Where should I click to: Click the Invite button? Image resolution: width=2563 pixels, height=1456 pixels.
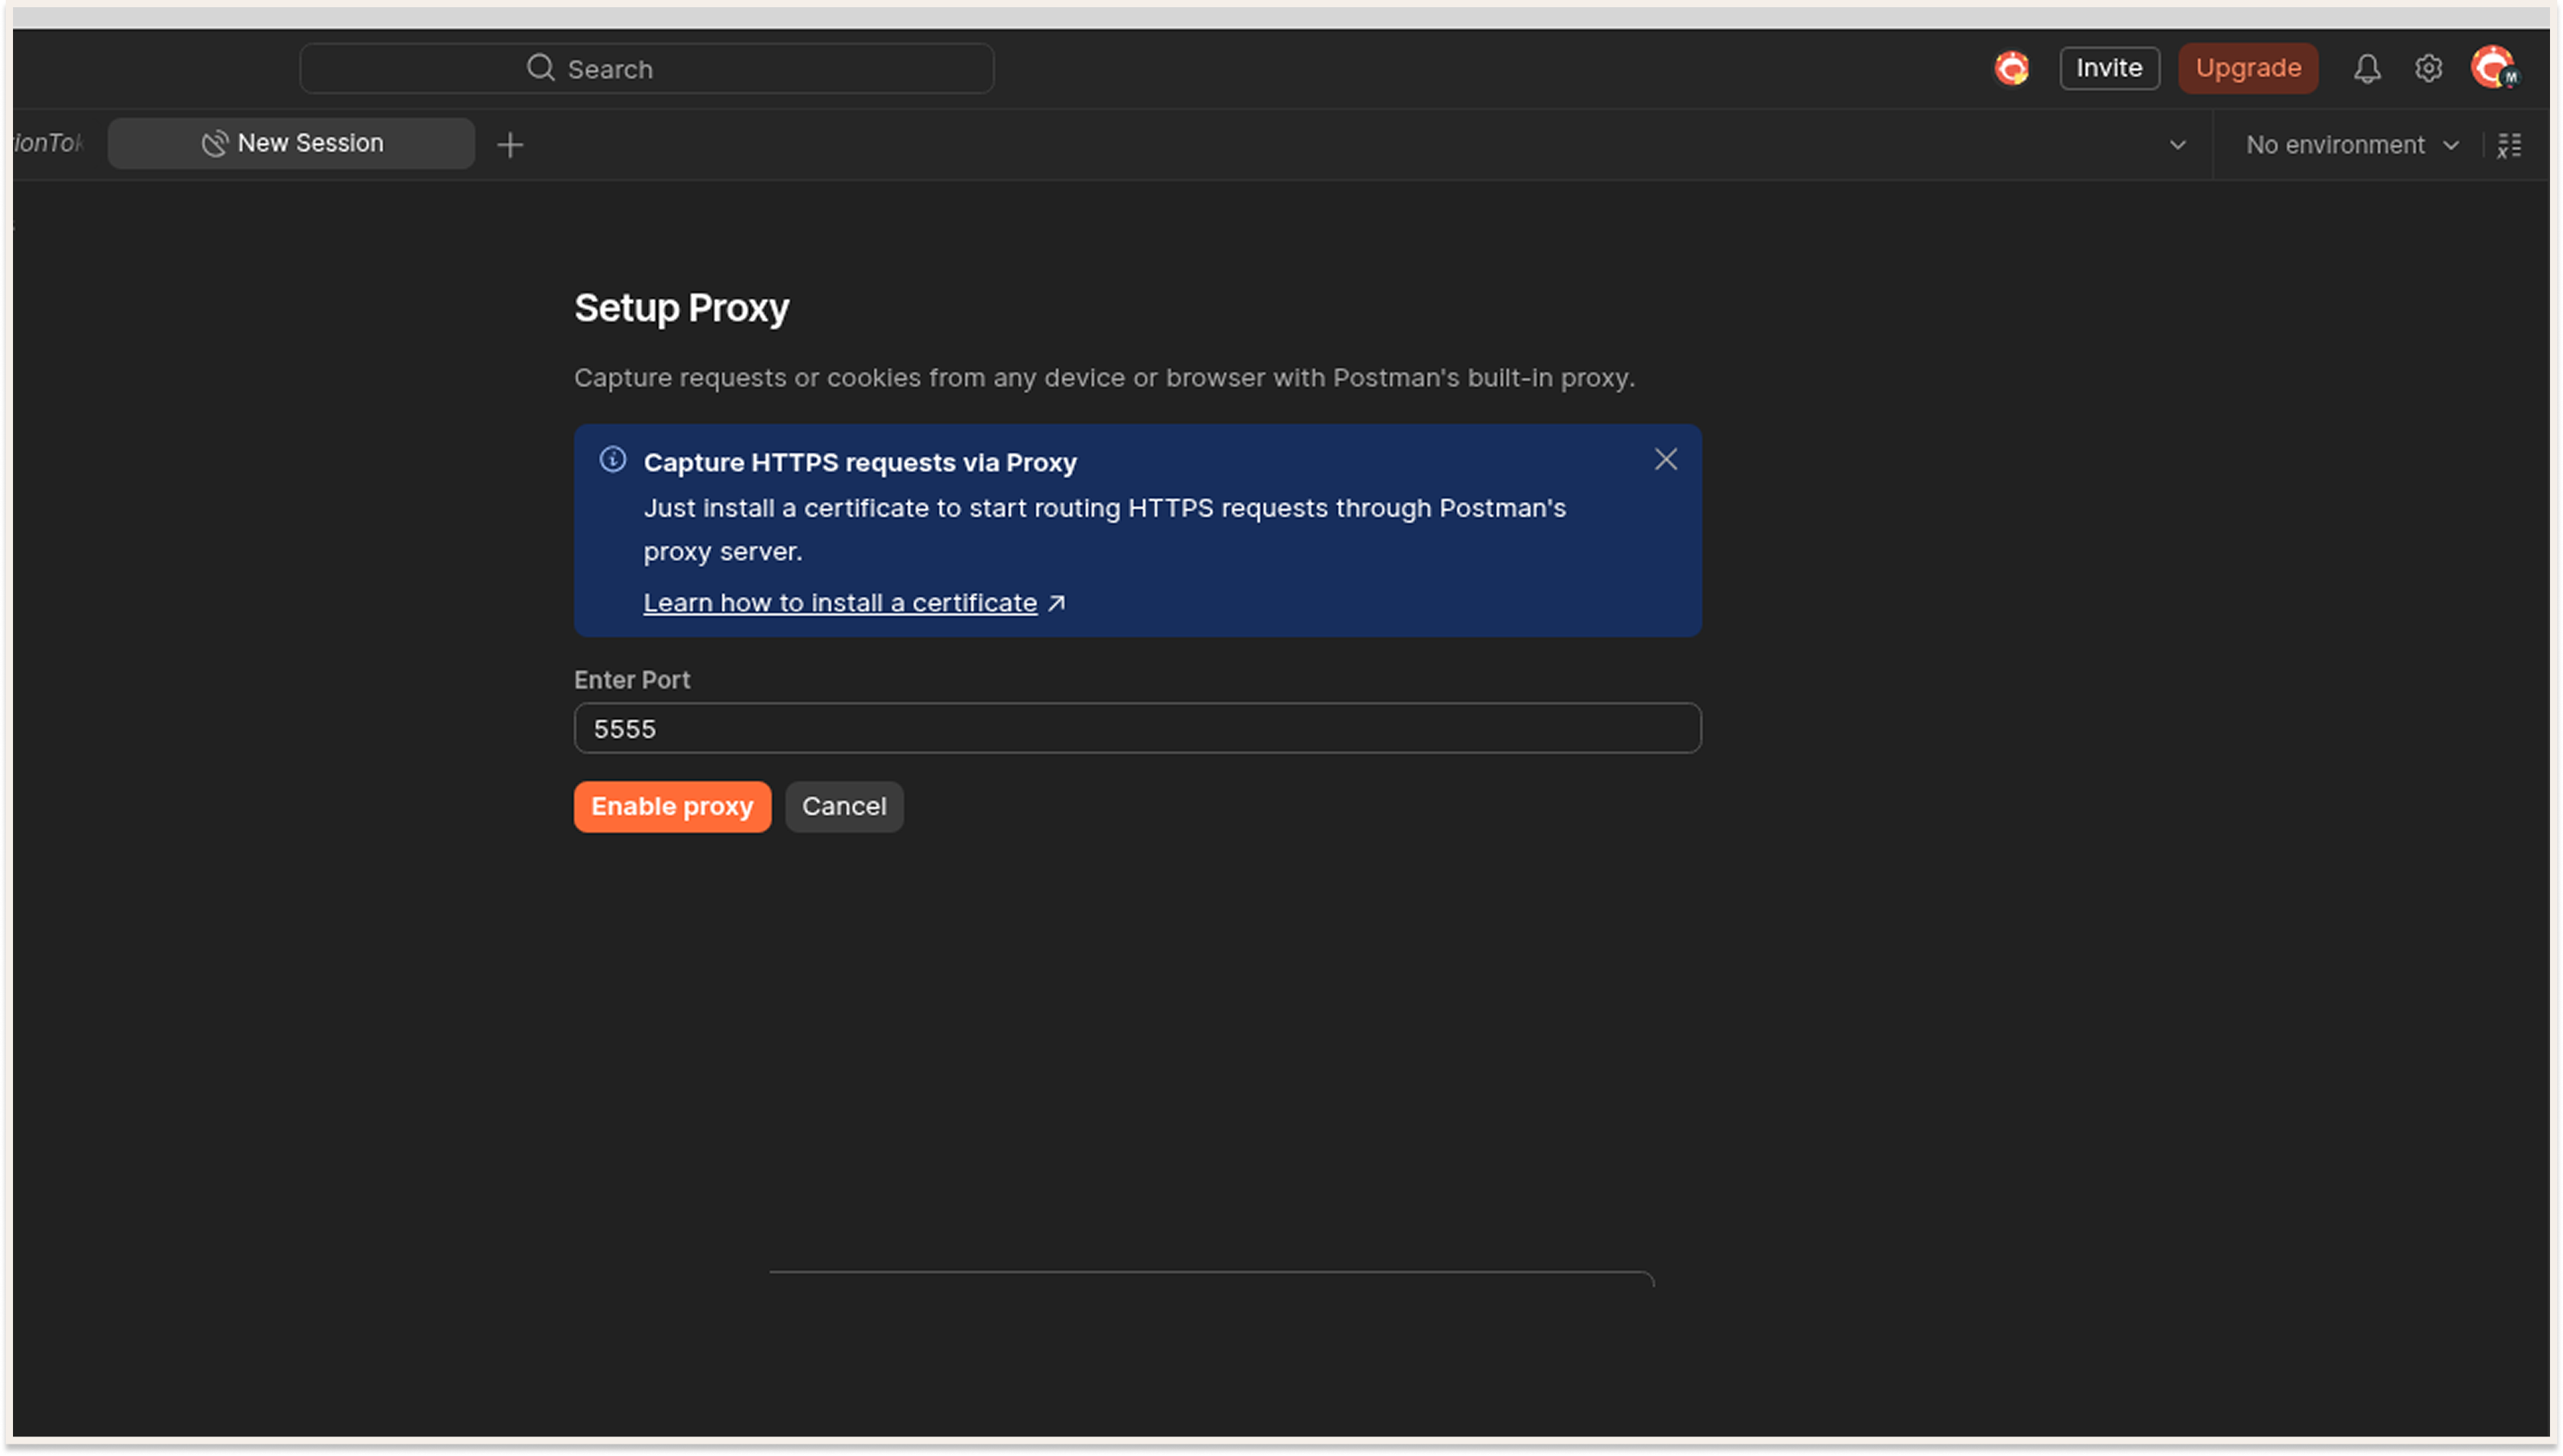(2109, 68)
